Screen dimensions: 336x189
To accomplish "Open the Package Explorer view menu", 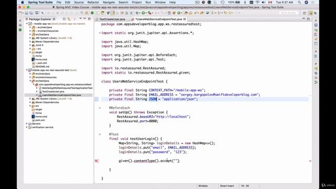I will point(80,19).
